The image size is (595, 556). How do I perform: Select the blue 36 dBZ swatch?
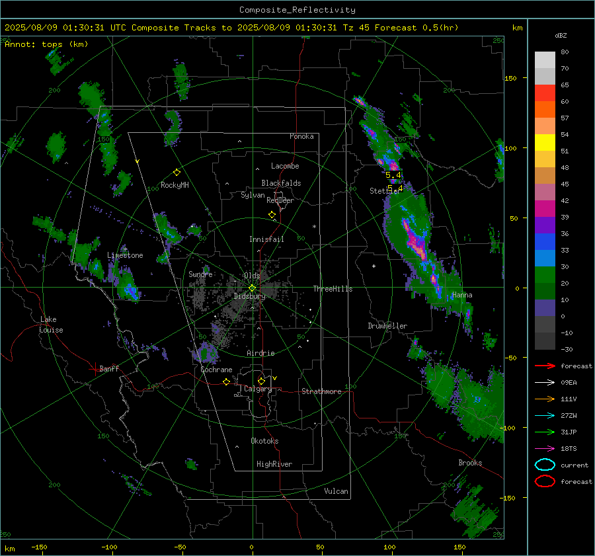point(545,241)
